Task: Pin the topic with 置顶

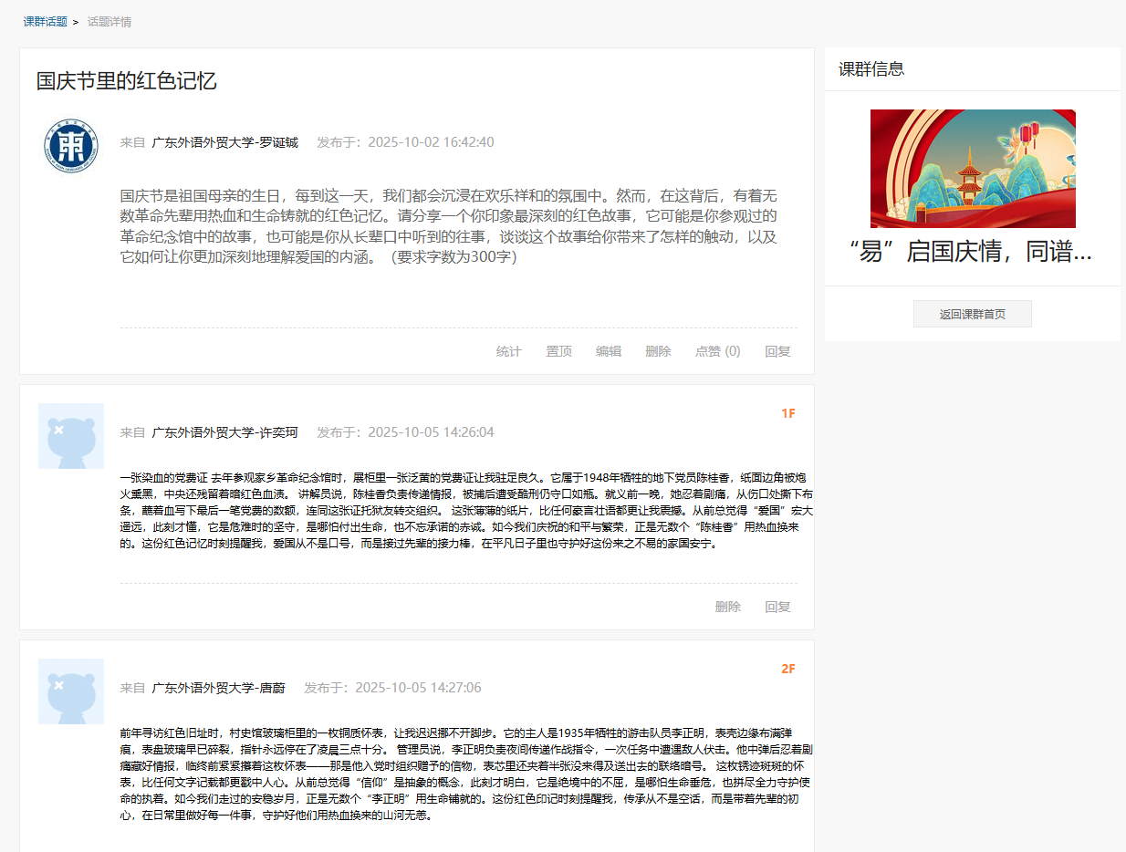Action: click(558, 351)
